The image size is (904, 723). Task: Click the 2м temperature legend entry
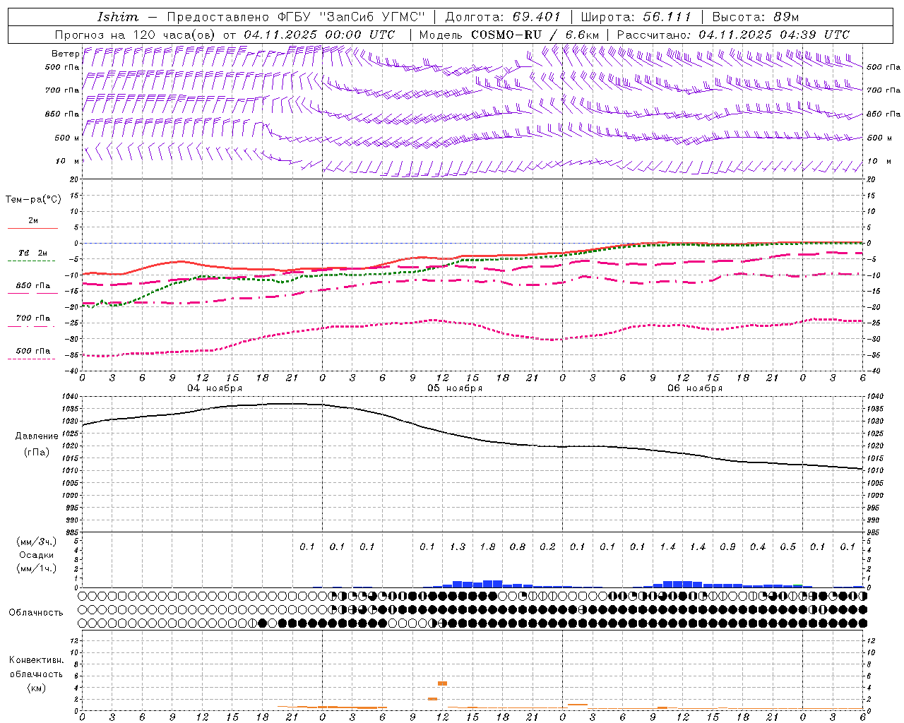point(33,221)
